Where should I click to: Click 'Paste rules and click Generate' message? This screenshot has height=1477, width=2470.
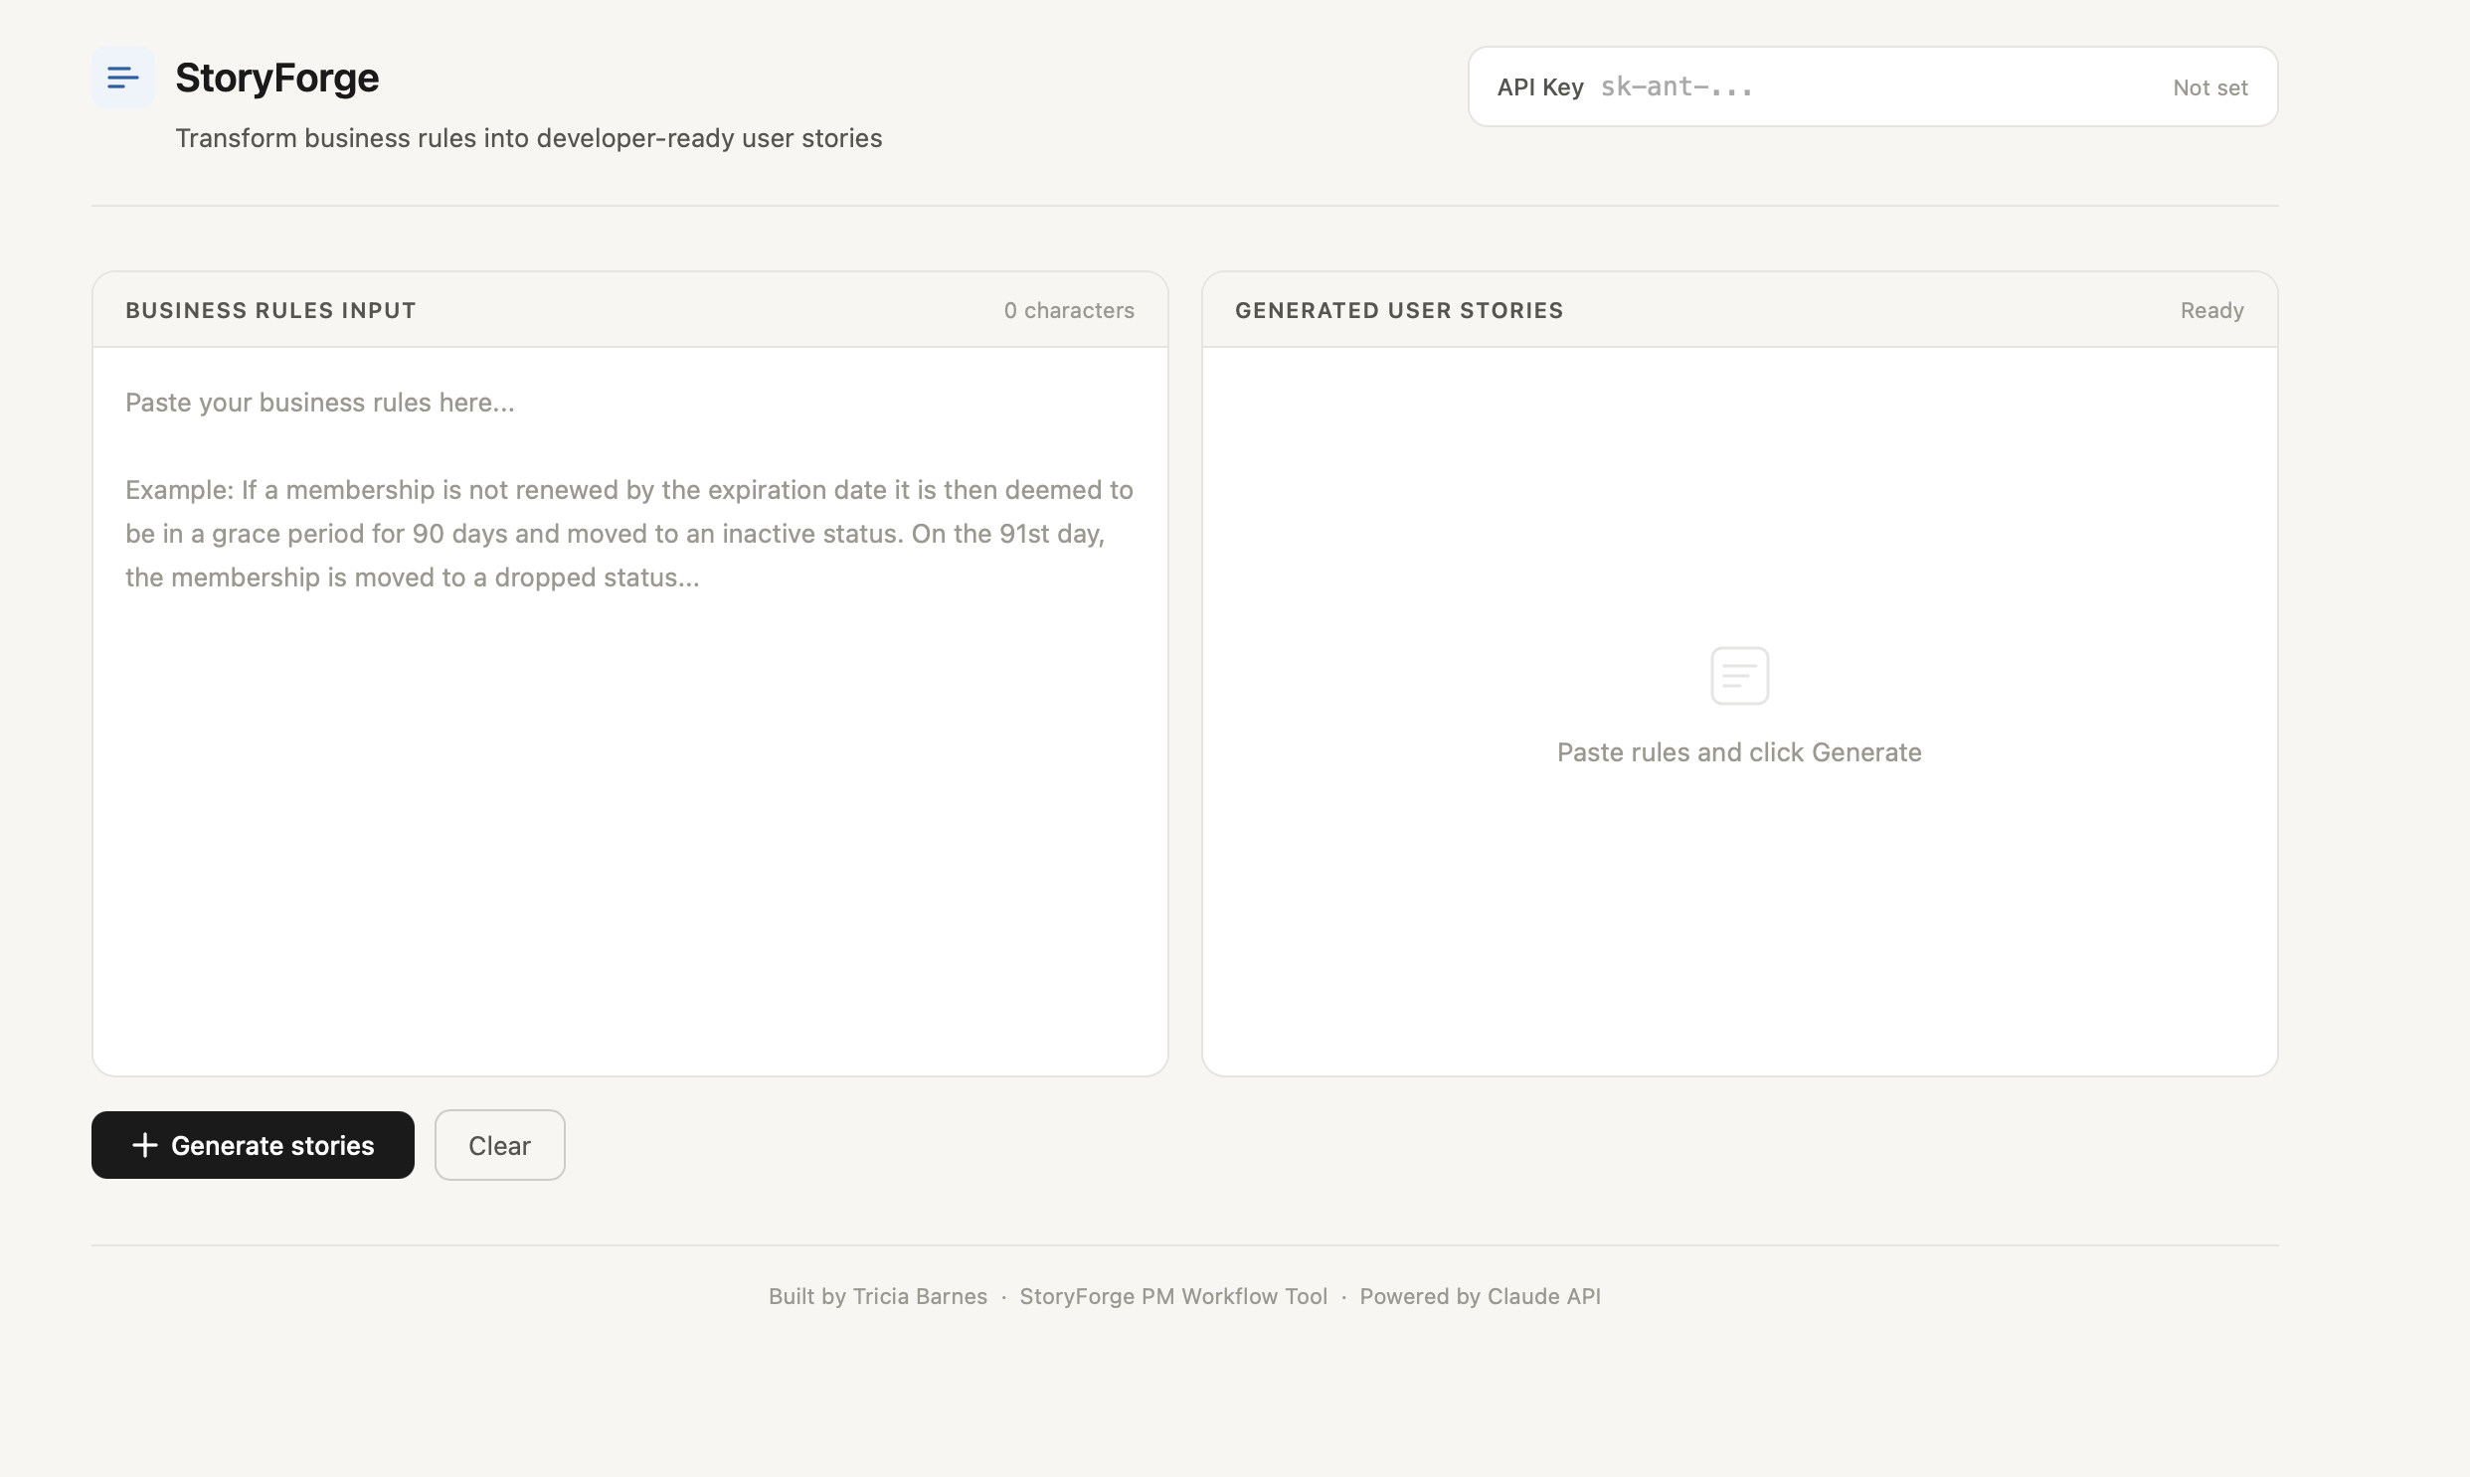[1738, 752]
